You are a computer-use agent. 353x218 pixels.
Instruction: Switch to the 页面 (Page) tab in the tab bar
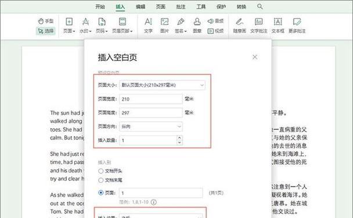[x=160, y=7]
